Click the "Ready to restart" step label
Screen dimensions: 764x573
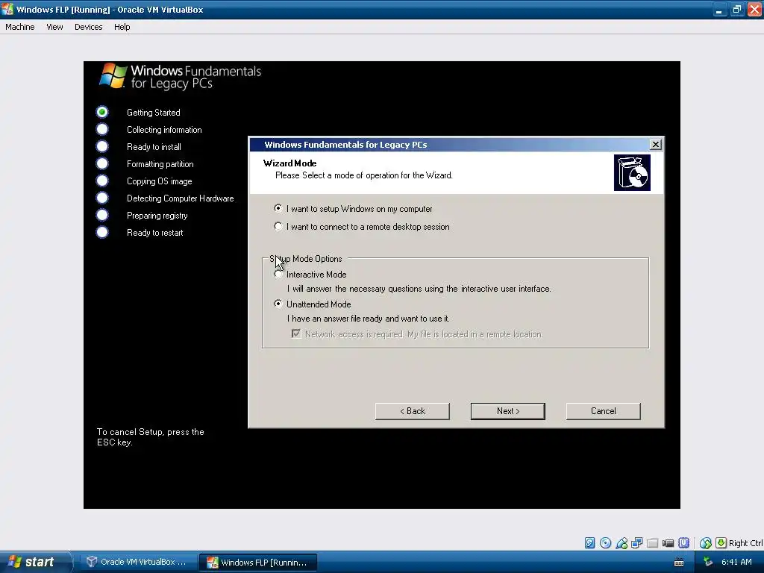click(x=155, y=233)
